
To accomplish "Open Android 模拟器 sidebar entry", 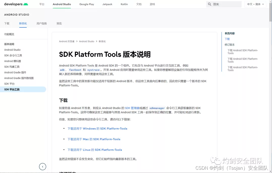I will [13, 61].
